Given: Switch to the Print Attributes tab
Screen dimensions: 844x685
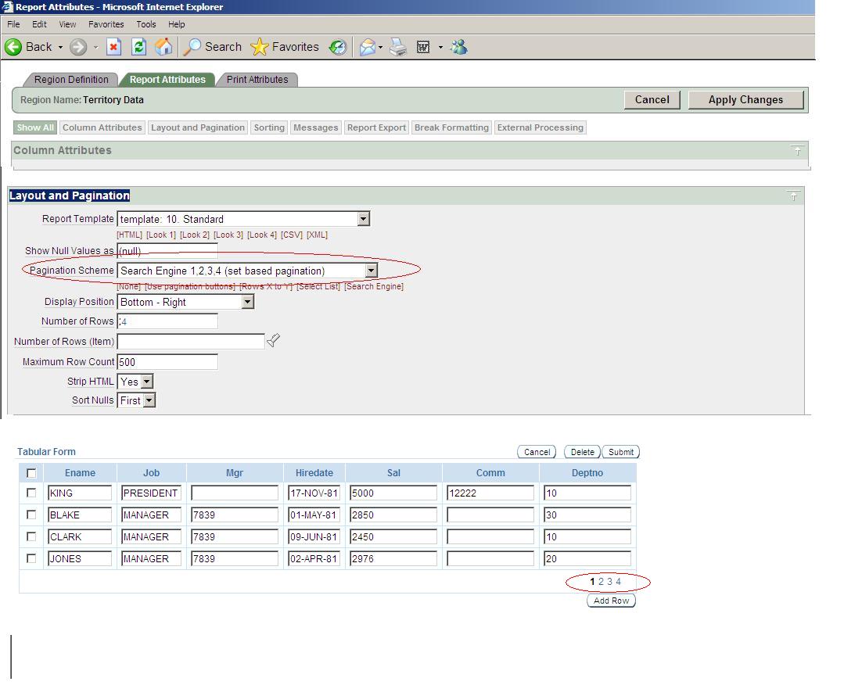Looking at the screenshot, I should pos(257,80).
